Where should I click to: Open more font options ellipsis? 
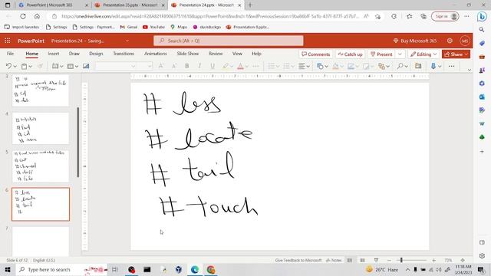click(x=255, y=66)
